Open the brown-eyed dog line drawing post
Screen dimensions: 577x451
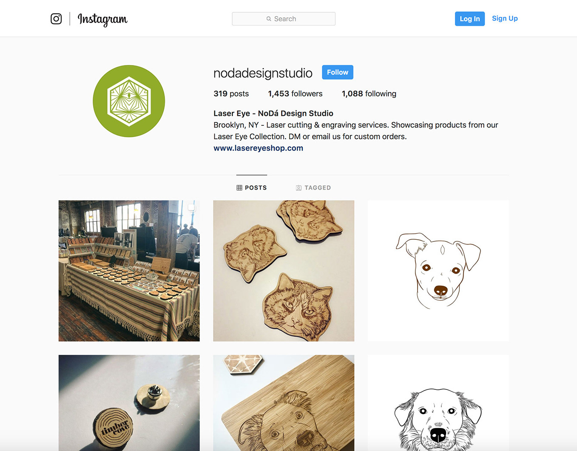pyautogui.click(x=438, y=271)
